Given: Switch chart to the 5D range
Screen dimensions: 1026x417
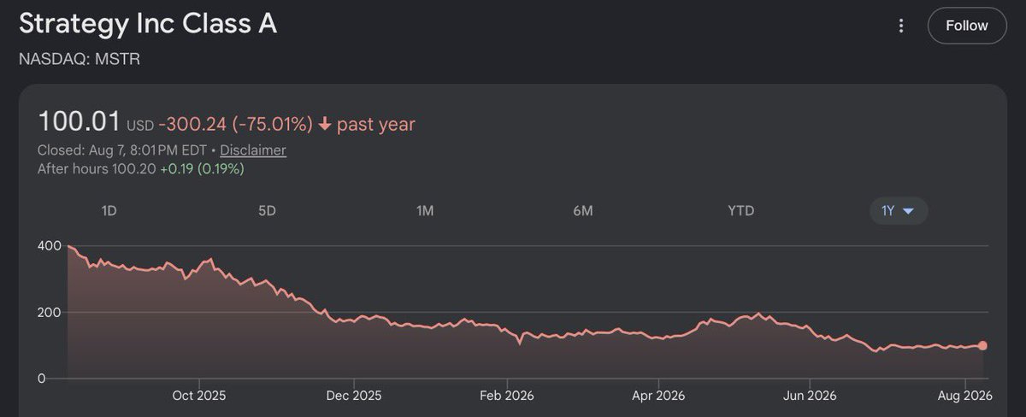Looking at the screenshot, I should [x=267, y=211].
